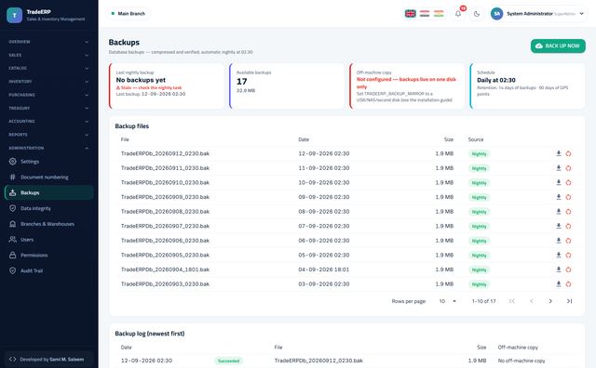596x368 pixels.
Task: Restore the 20260910_0230 backup
Action: [568, 182]
